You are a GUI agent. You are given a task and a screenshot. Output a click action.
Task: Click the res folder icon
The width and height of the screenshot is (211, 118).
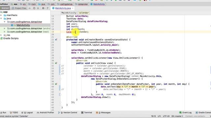[5, 35]
